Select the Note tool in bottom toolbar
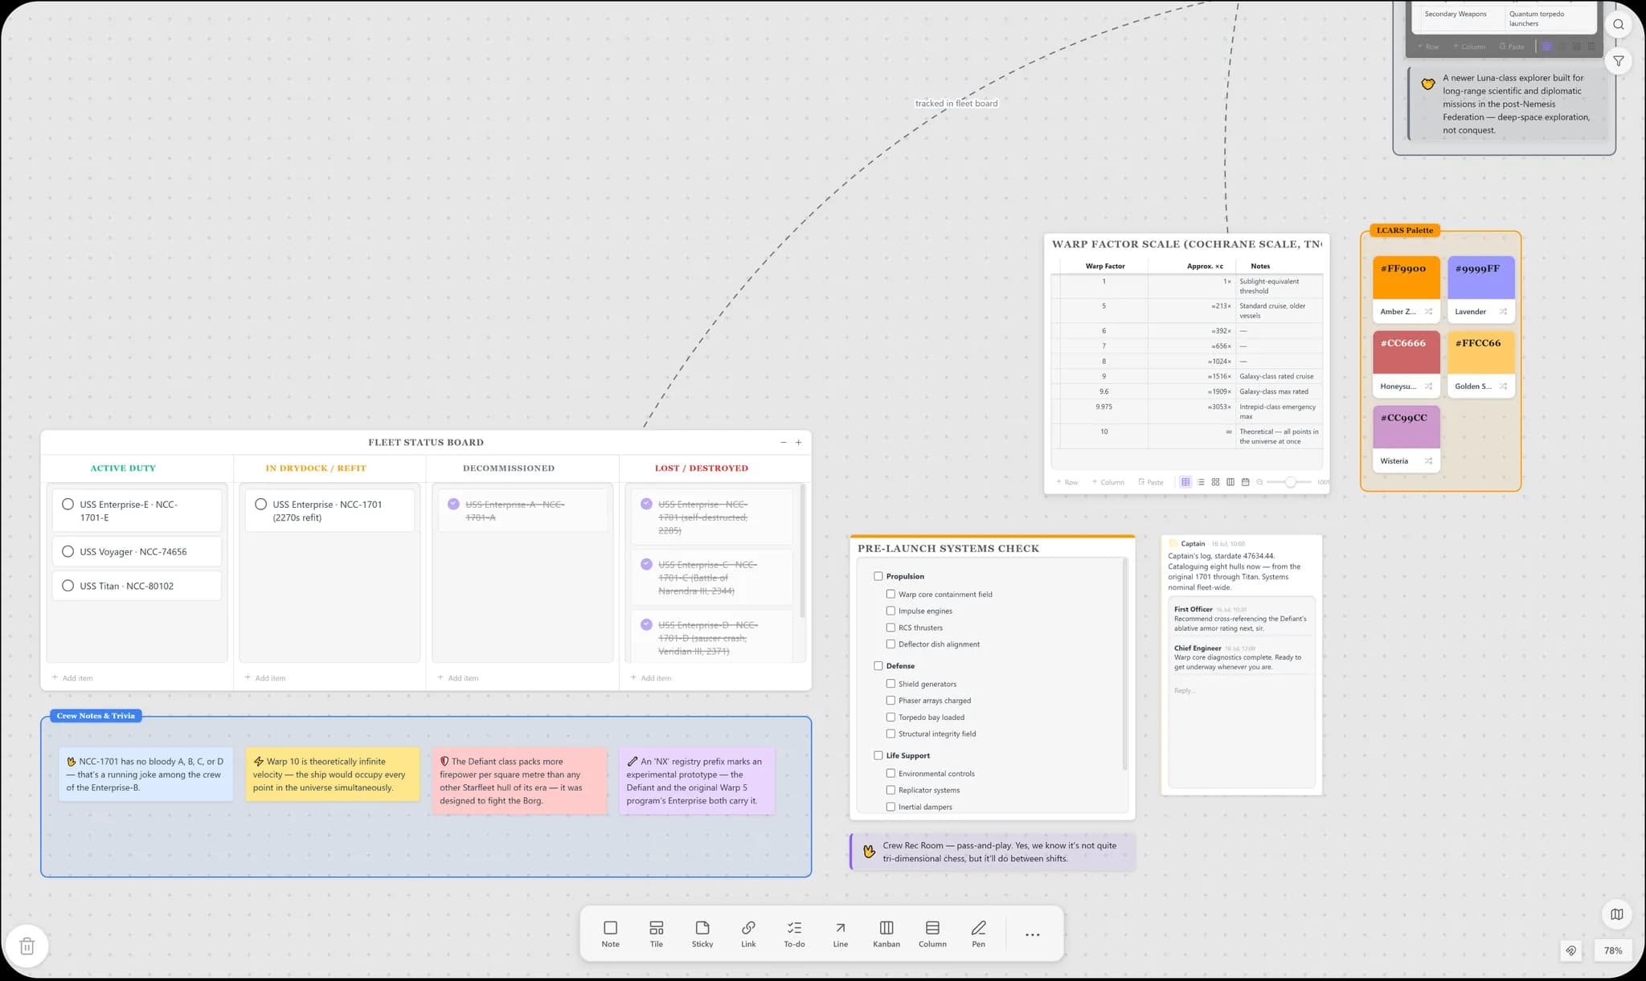 tap(610, 934)
